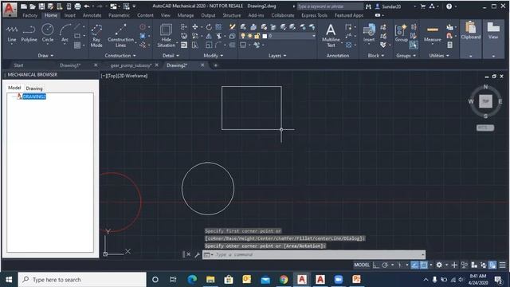Open the layer name dropdown list

(314, 36)
